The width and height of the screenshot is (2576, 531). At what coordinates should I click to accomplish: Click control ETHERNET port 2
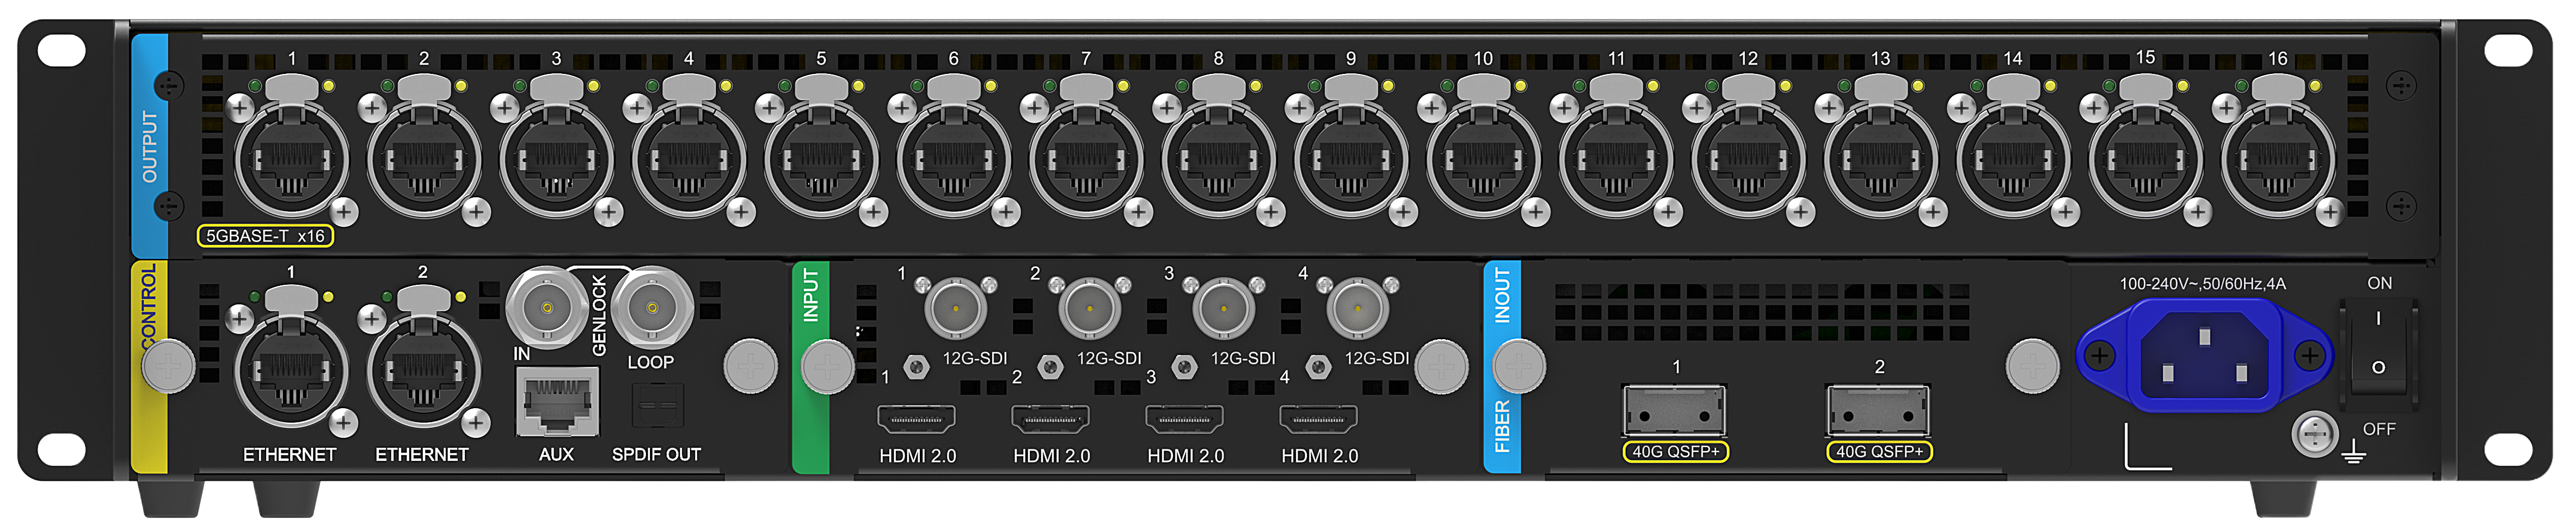coord(424,371)
